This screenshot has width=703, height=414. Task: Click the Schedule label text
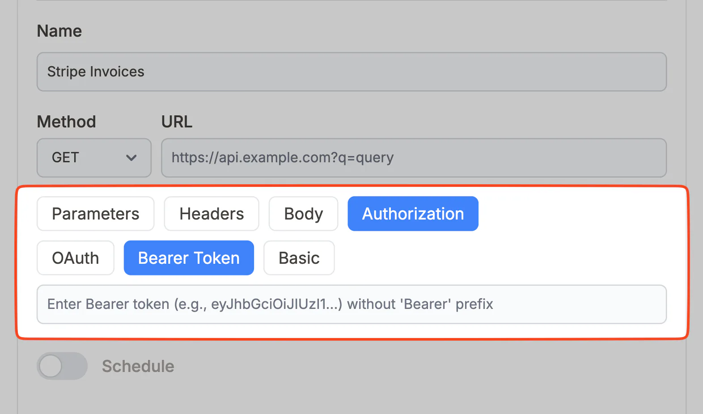tap(138, 366)
